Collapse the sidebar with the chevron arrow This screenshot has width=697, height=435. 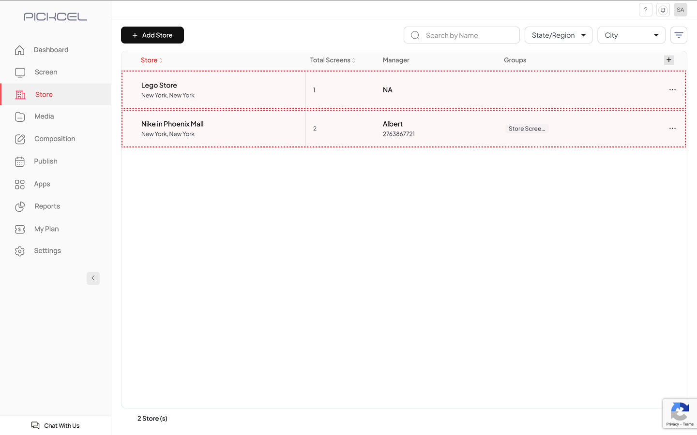click(93, 278)
